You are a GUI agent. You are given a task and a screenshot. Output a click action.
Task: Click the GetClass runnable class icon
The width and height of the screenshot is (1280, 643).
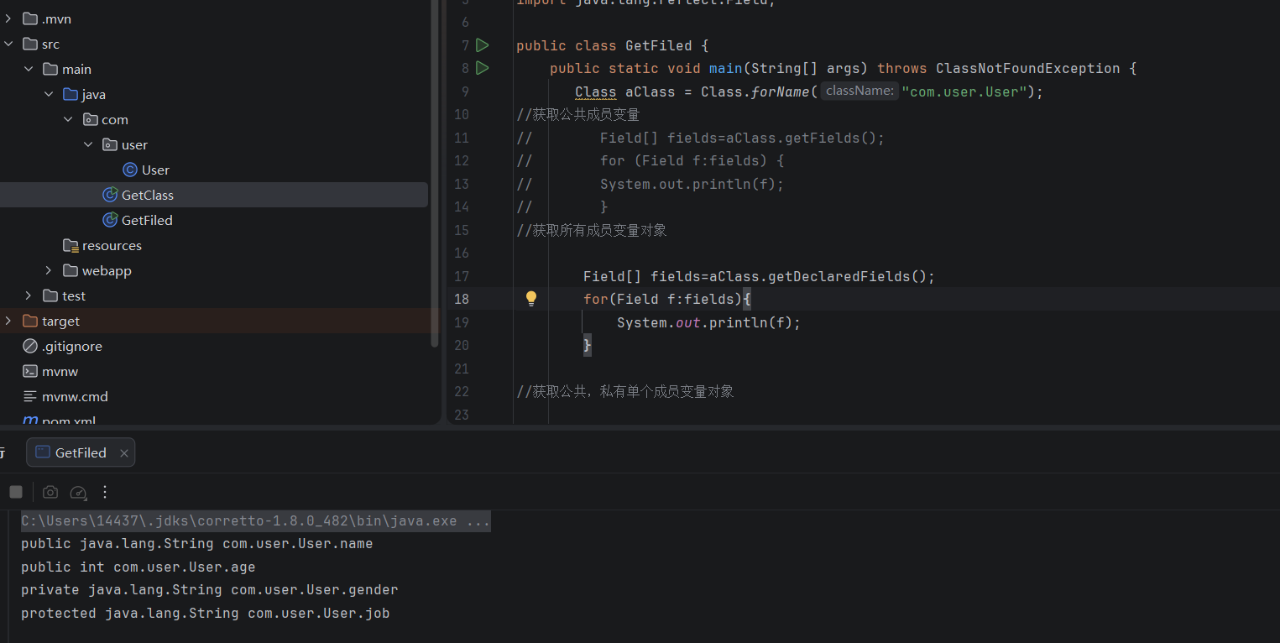tap(110, 195)
